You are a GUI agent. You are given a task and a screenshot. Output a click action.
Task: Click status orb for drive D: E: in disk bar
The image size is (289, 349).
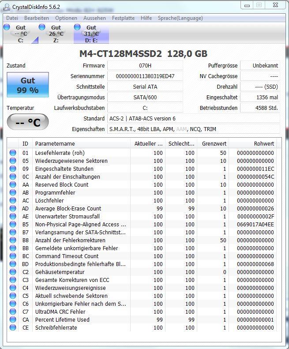pyautogui.click(x=77, y=27)
